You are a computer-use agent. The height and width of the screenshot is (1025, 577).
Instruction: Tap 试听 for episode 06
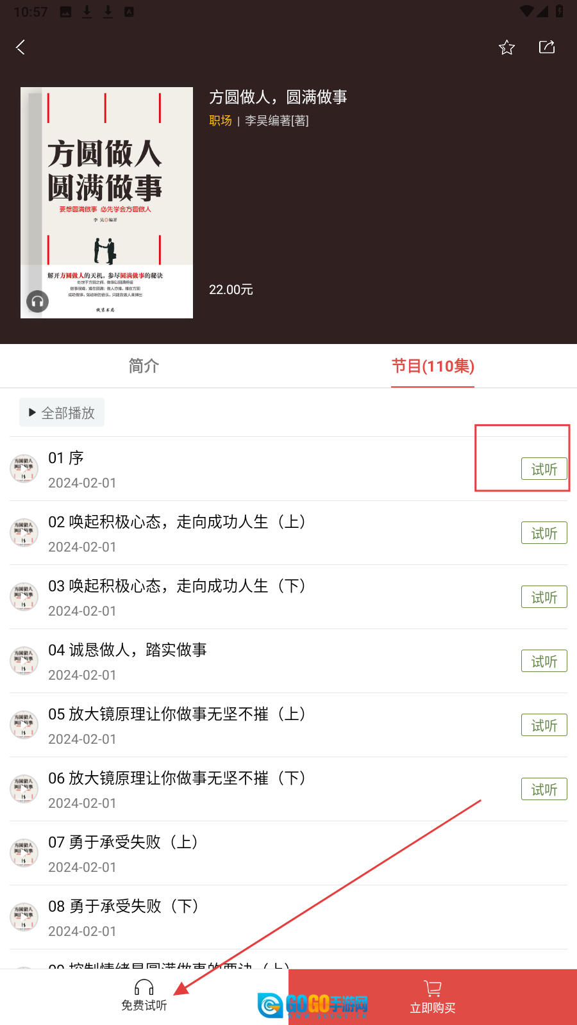[544, 789]
